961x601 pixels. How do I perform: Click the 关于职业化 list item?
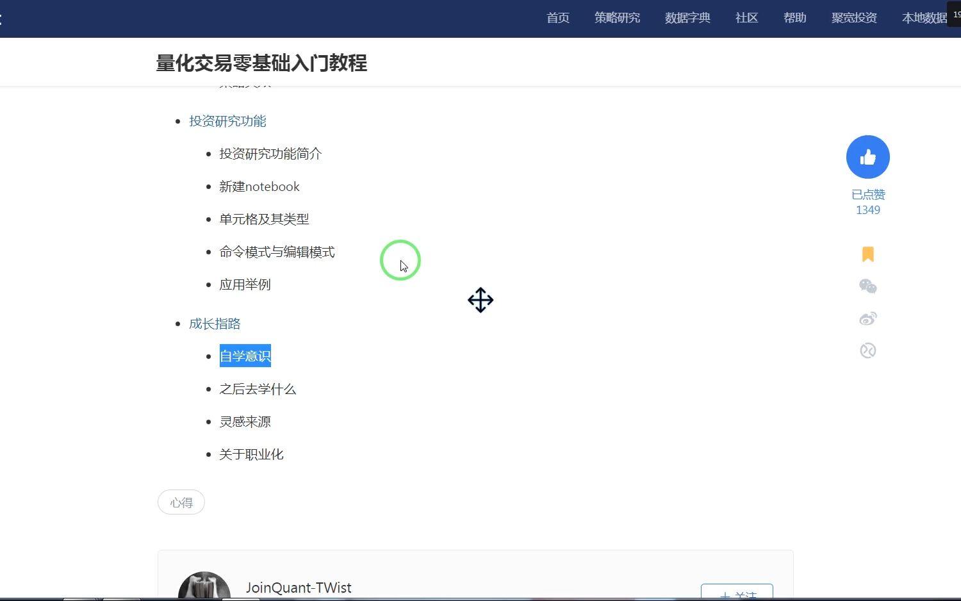[x=251, y=454]
